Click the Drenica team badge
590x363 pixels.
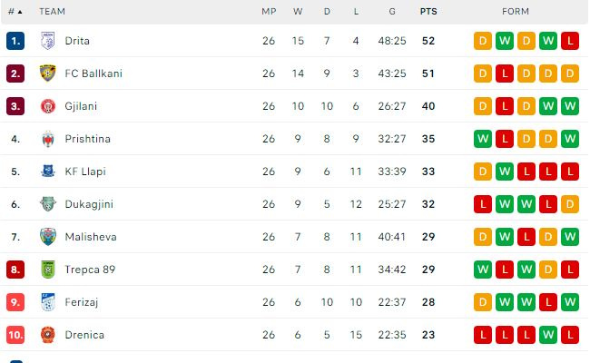point(48,335)
